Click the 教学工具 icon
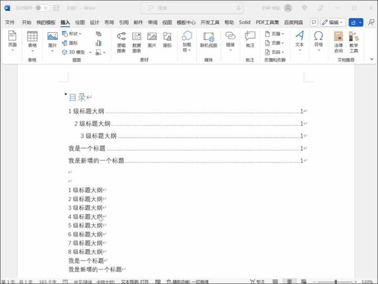 click(x=354, y=42)
